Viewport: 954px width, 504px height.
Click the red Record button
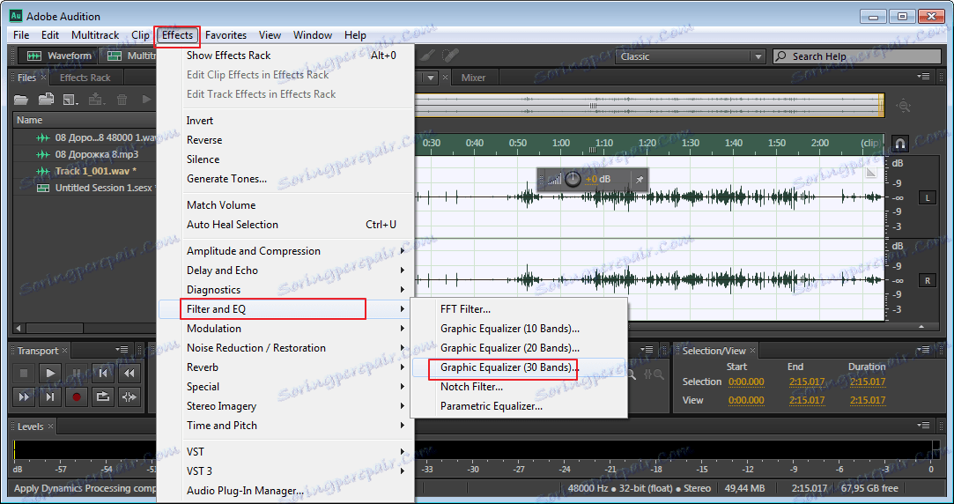(x=77, y=397)
